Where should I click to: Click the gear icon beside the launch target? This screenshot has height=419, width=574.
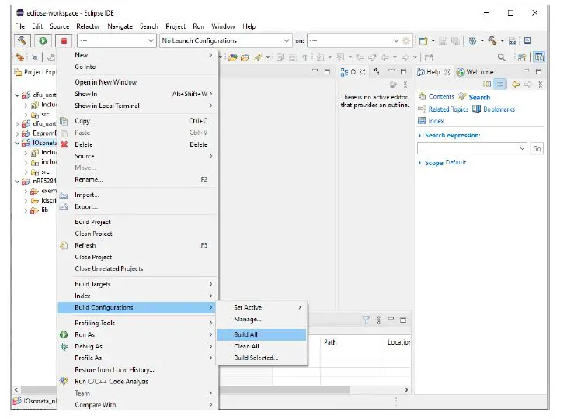(x=406, y=40)
